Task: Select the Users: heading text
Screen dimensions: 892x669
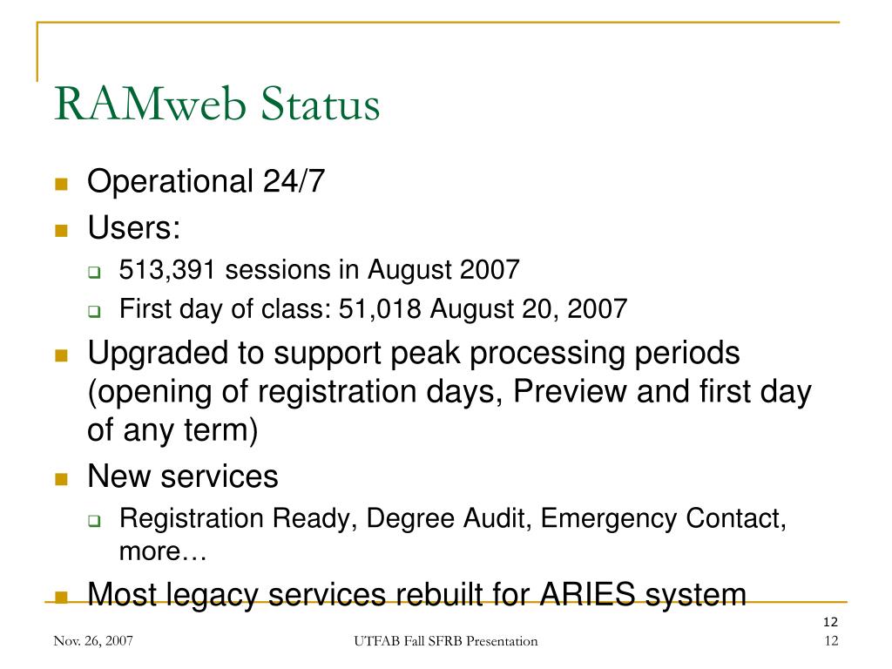Action: click(133, 227)
